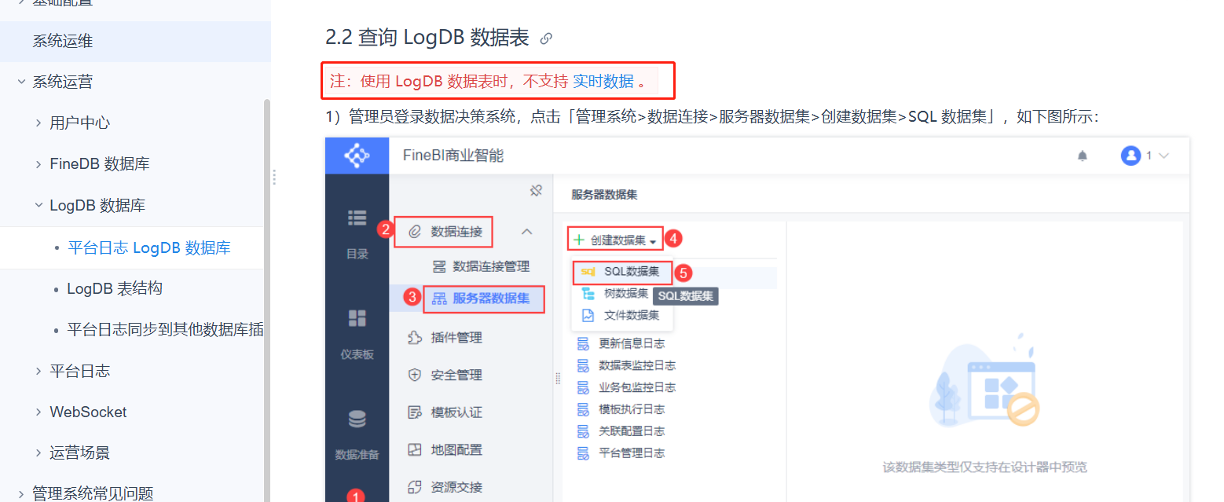
Task: Collapse 数据连接 with its up chevron
Action: pyautogui.click(x=527, y=232)
